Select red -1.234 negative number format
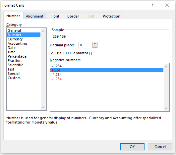This screenshot has width=176, height=155. [x=56, y=79]
